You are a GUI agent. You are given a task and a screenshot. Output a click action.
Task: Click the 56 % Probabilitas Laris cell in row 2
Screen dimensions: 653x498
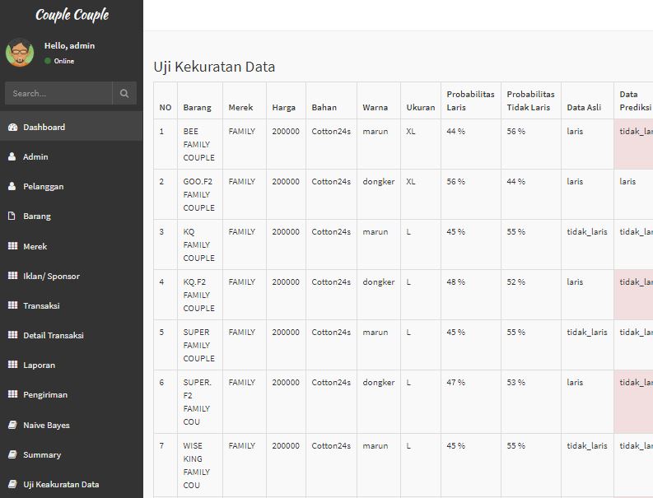(x=470, y=194)
